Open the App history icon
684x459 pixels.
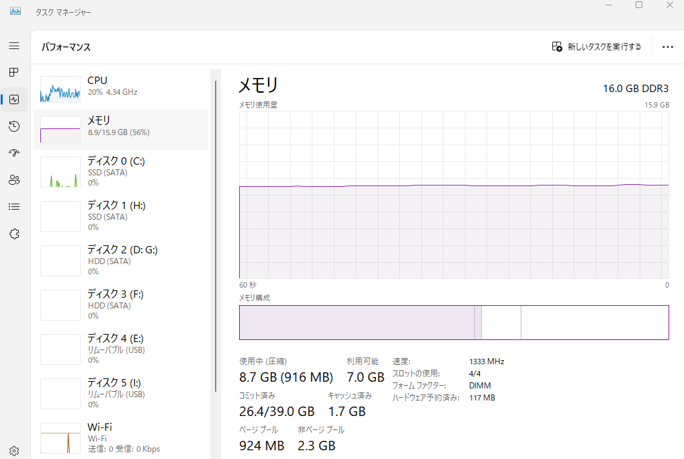coord(14,126)
